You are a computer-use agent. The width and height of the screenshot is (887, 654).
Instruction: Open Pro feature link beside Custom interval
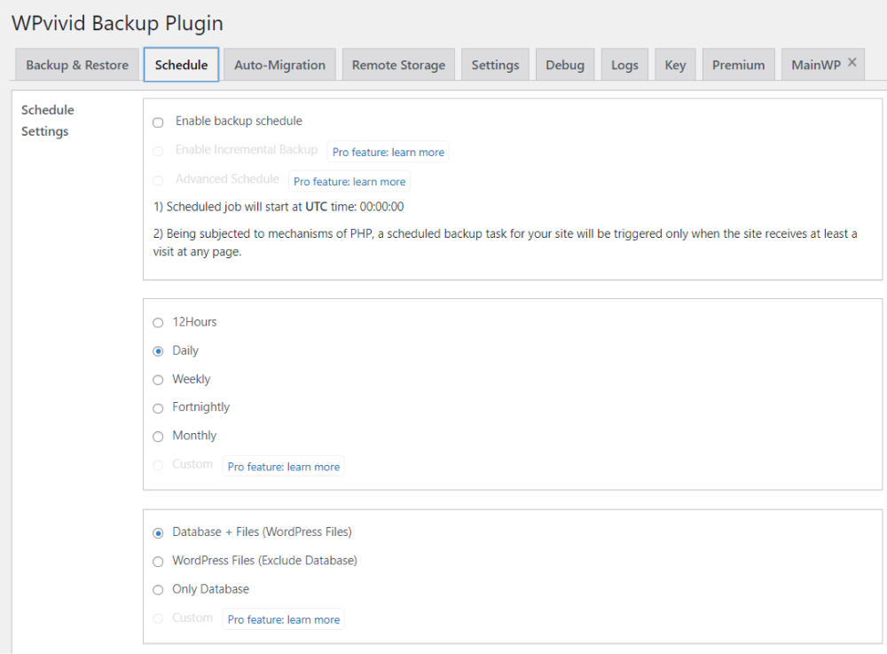[x=284, y=466]
